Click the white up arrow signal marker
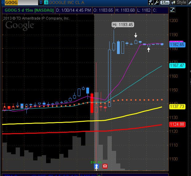 pos(149,50)
